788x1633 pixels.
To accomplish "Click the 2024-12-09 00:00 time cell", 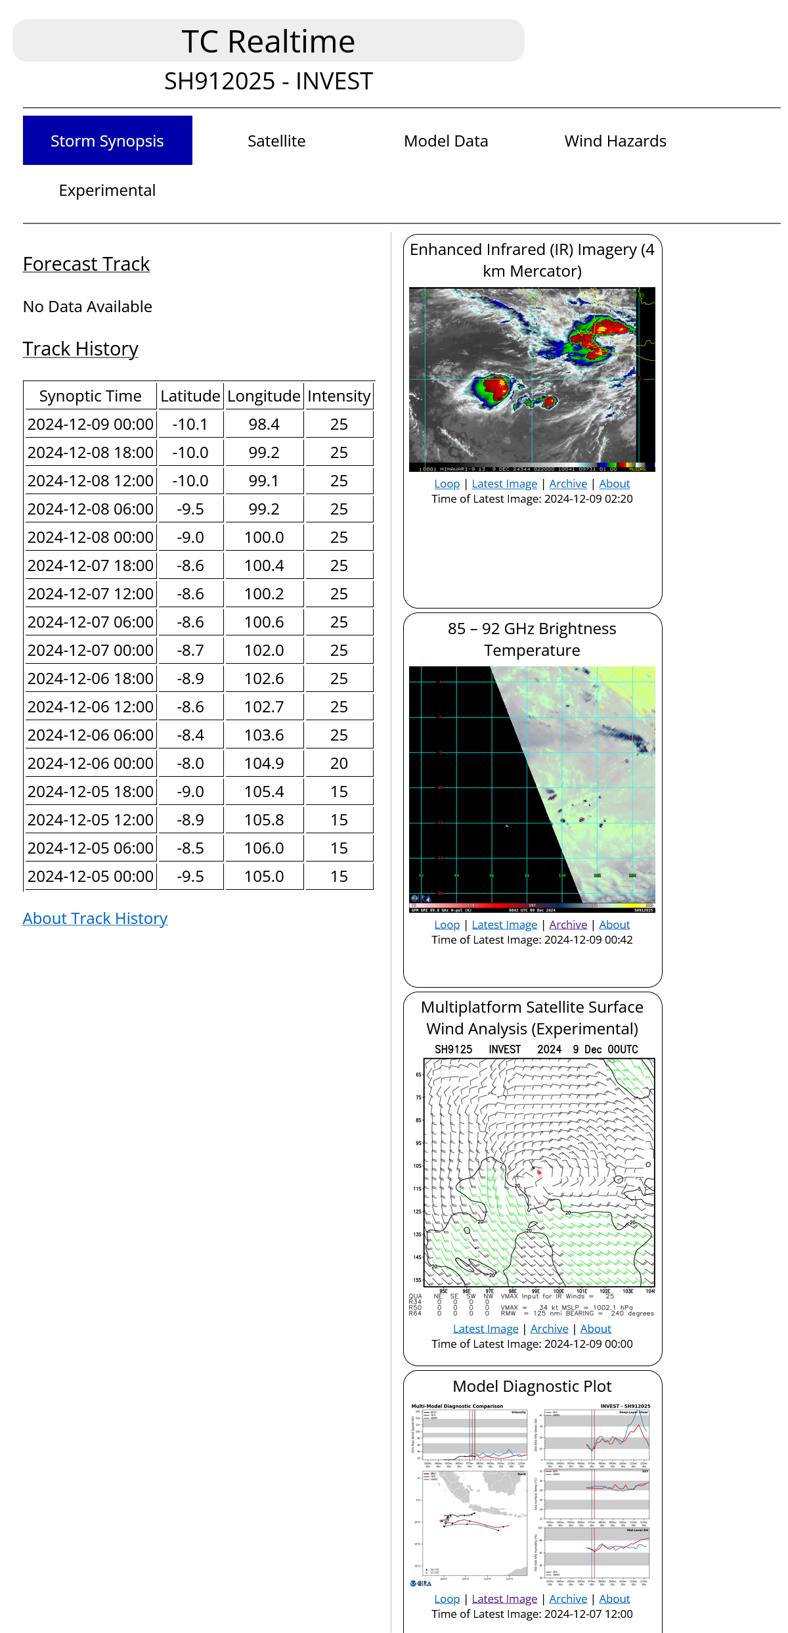I will (x=91, y=424).
